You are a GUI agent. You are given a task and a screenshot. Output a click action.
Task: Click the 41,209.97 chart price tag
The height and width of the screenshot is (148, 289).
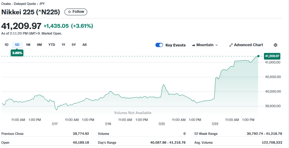coord(272,56)
